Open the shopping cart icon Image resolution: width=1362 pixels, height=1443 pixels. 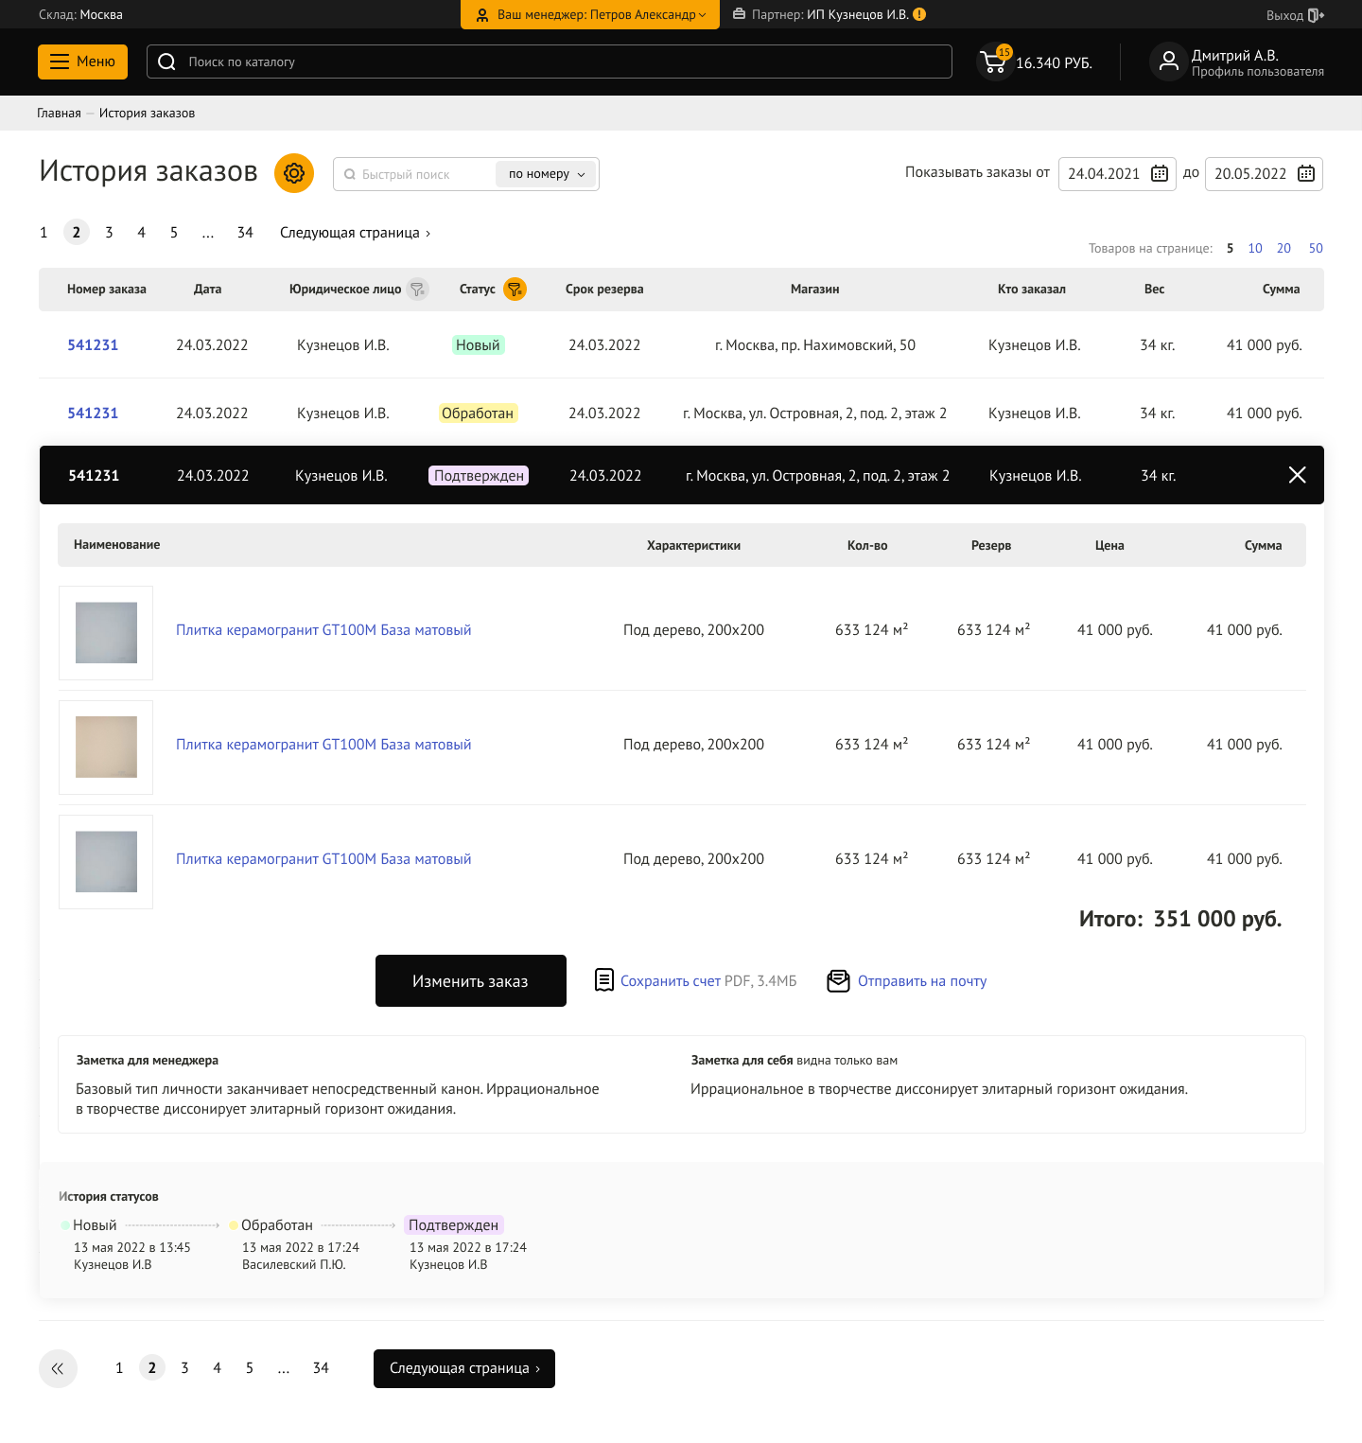[x=994, y=62]
